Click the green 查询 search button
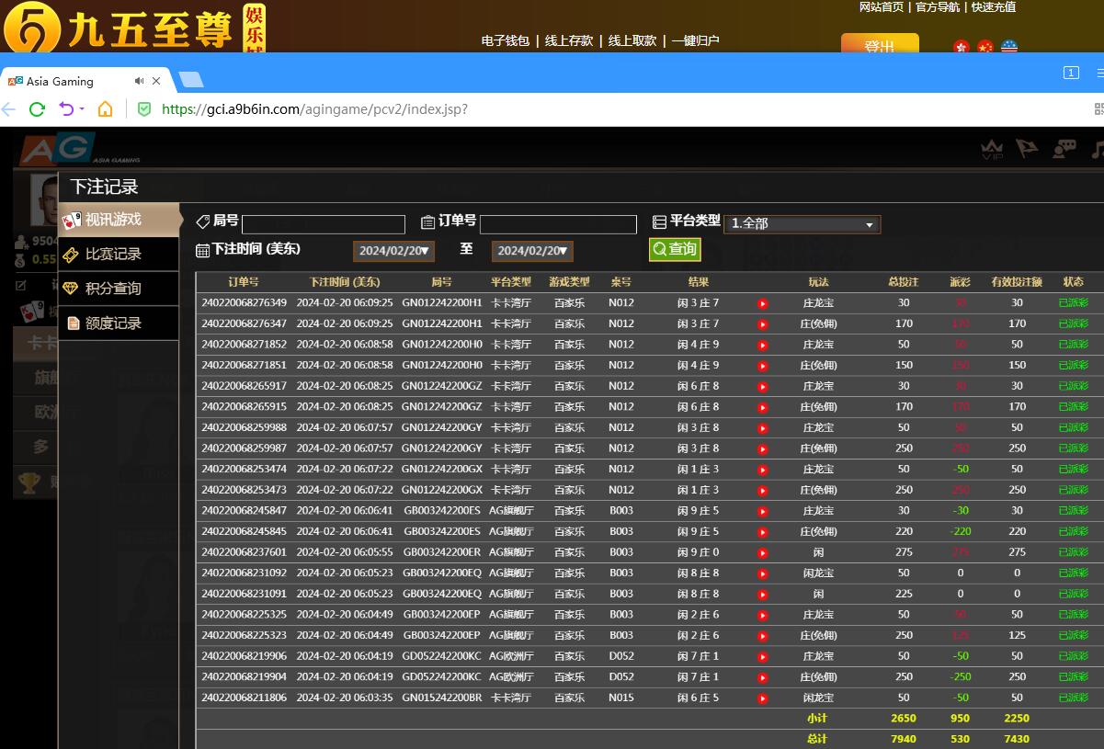Screen dimensions: 1104x749 pyautogui.click(x=675, y=249)
